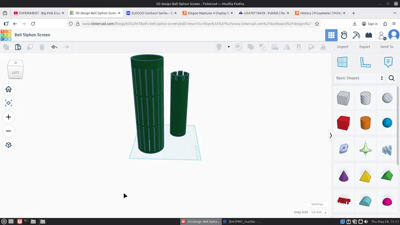Click the Send To button
The image size is (400, 225).
click(386, 47)
